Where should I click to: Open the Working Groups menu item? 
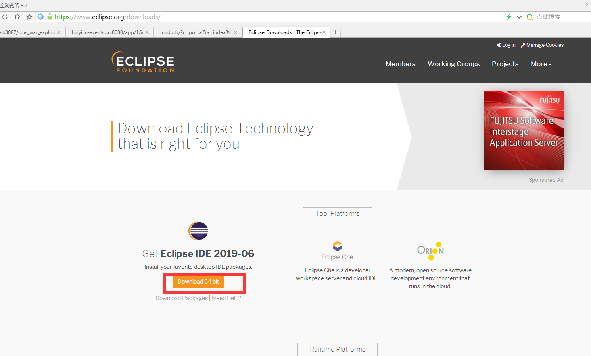point(454,64)
